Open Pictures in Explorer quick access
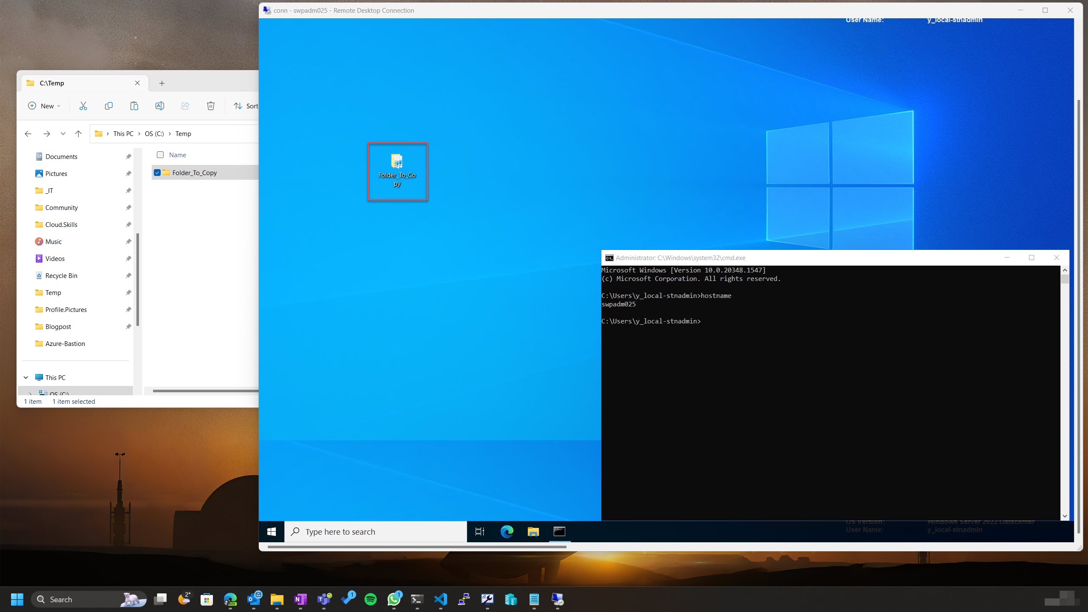This screenshot has width=1088, height=612. (56, 173)
